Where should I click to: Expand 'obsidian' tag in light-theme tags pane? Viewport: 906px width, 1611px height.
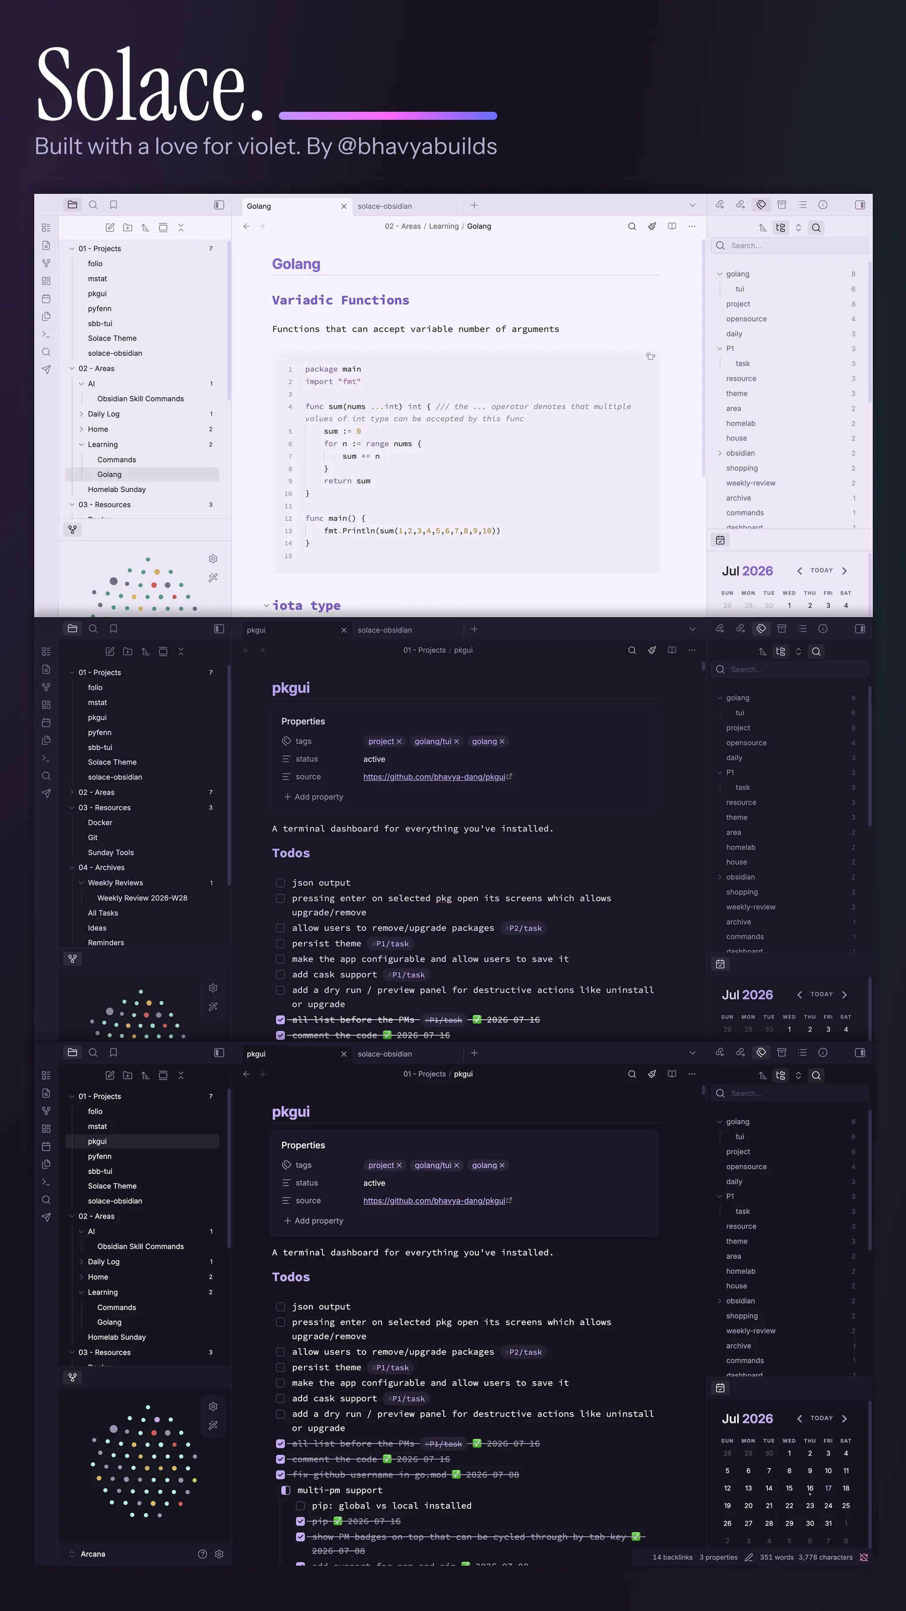click(720, 454)
